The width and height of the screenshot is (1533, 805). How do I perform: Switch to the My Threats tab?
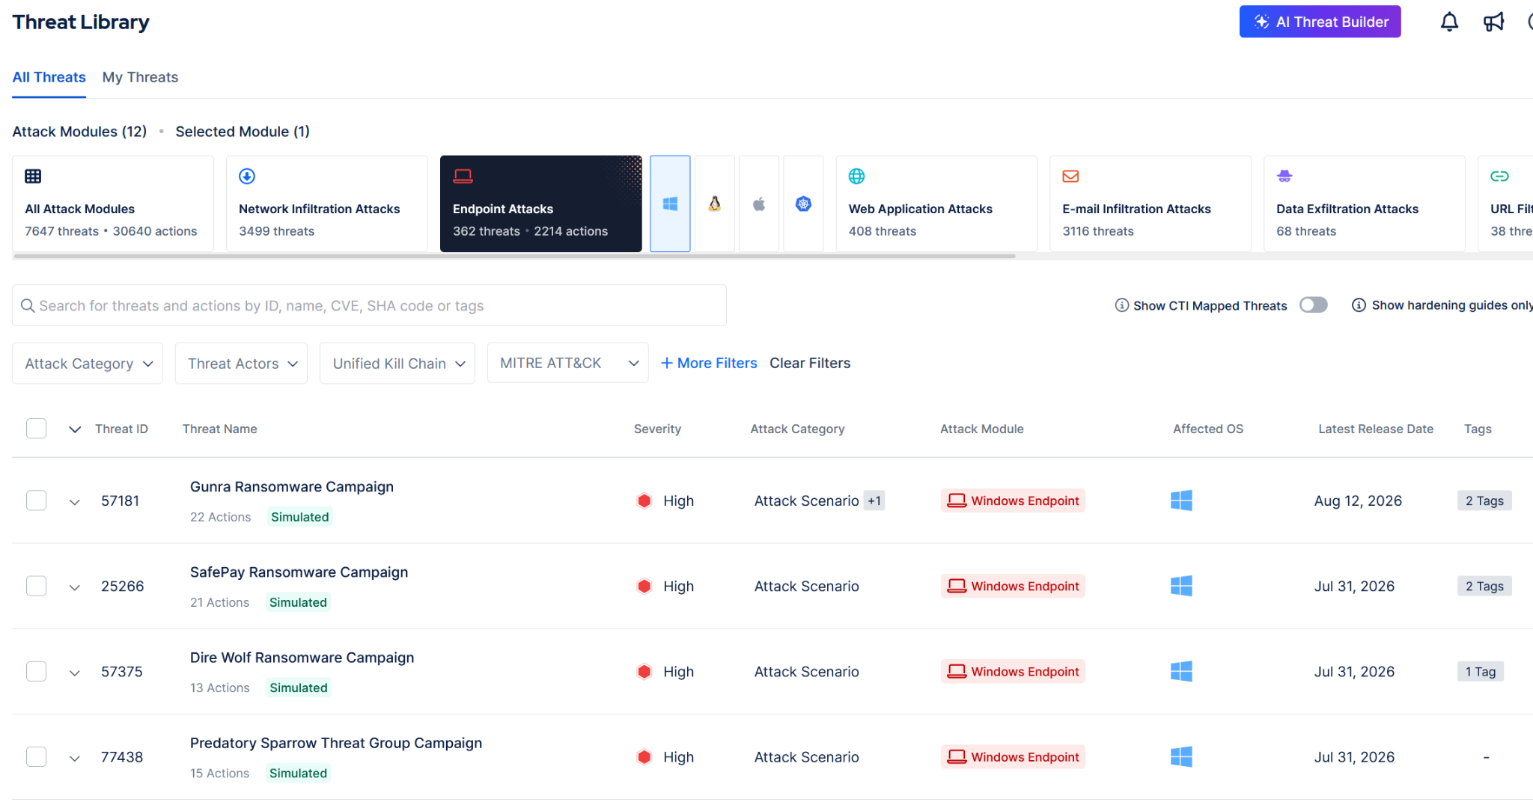tap(140, 77)
